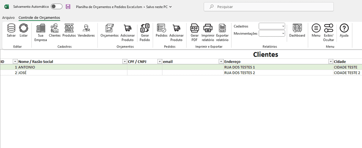362x148 pixels.
Task: Open the Produtos registration icon
Action: [x=69, y=28]
